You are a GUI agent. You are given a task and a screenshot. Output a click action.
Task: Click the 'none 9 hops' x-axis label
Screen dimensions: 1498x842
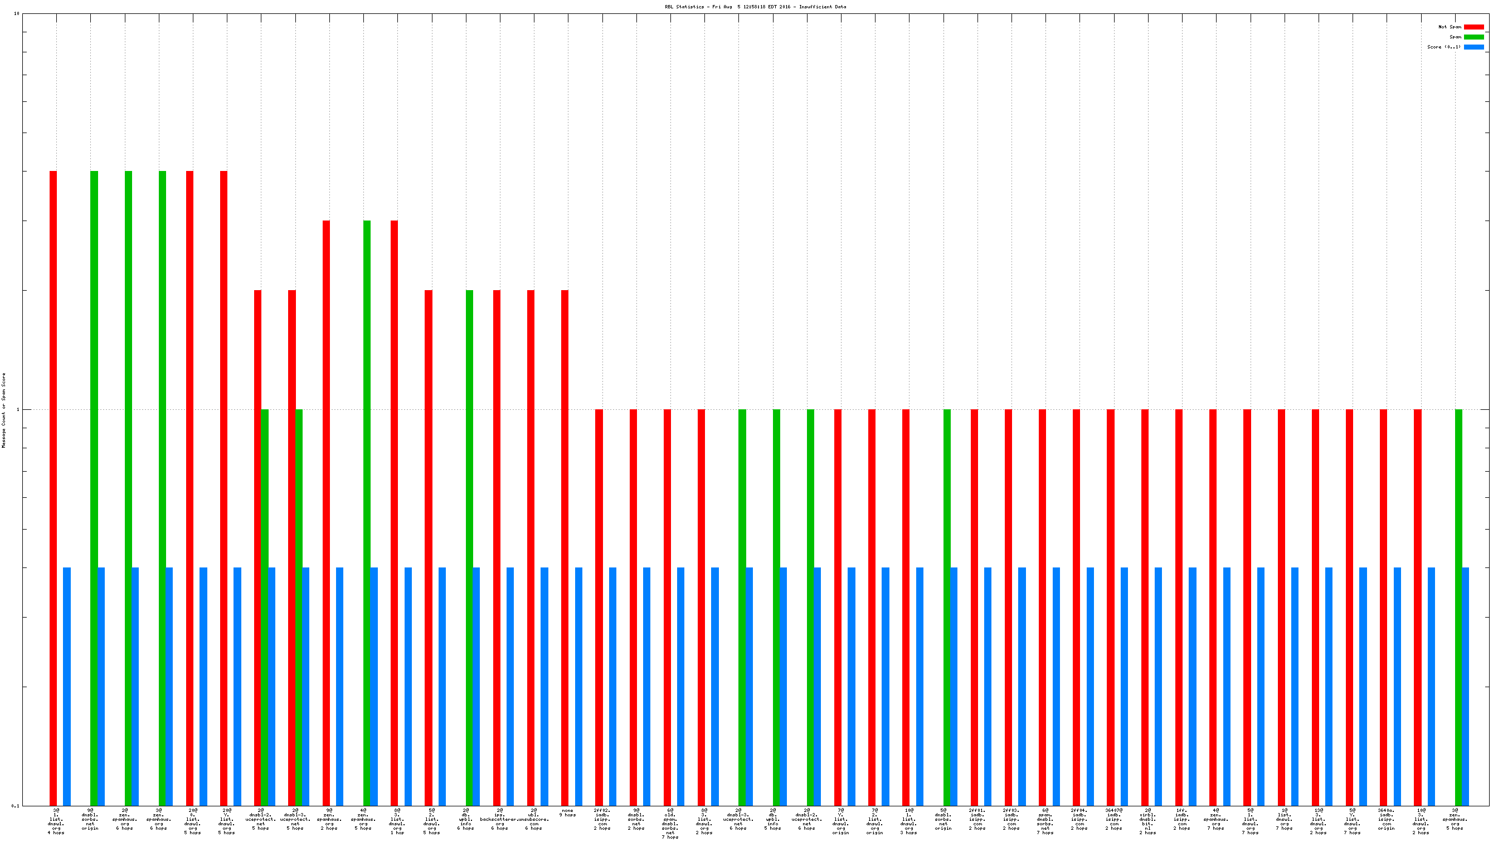click(567, 812)
